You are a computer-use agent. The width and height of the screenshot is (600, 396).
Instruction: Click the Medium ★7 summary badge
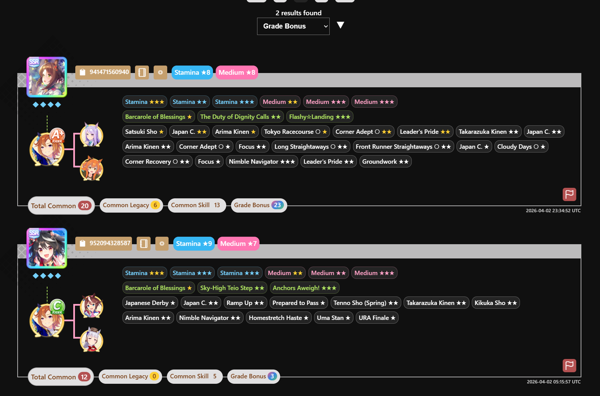[238, 244]
